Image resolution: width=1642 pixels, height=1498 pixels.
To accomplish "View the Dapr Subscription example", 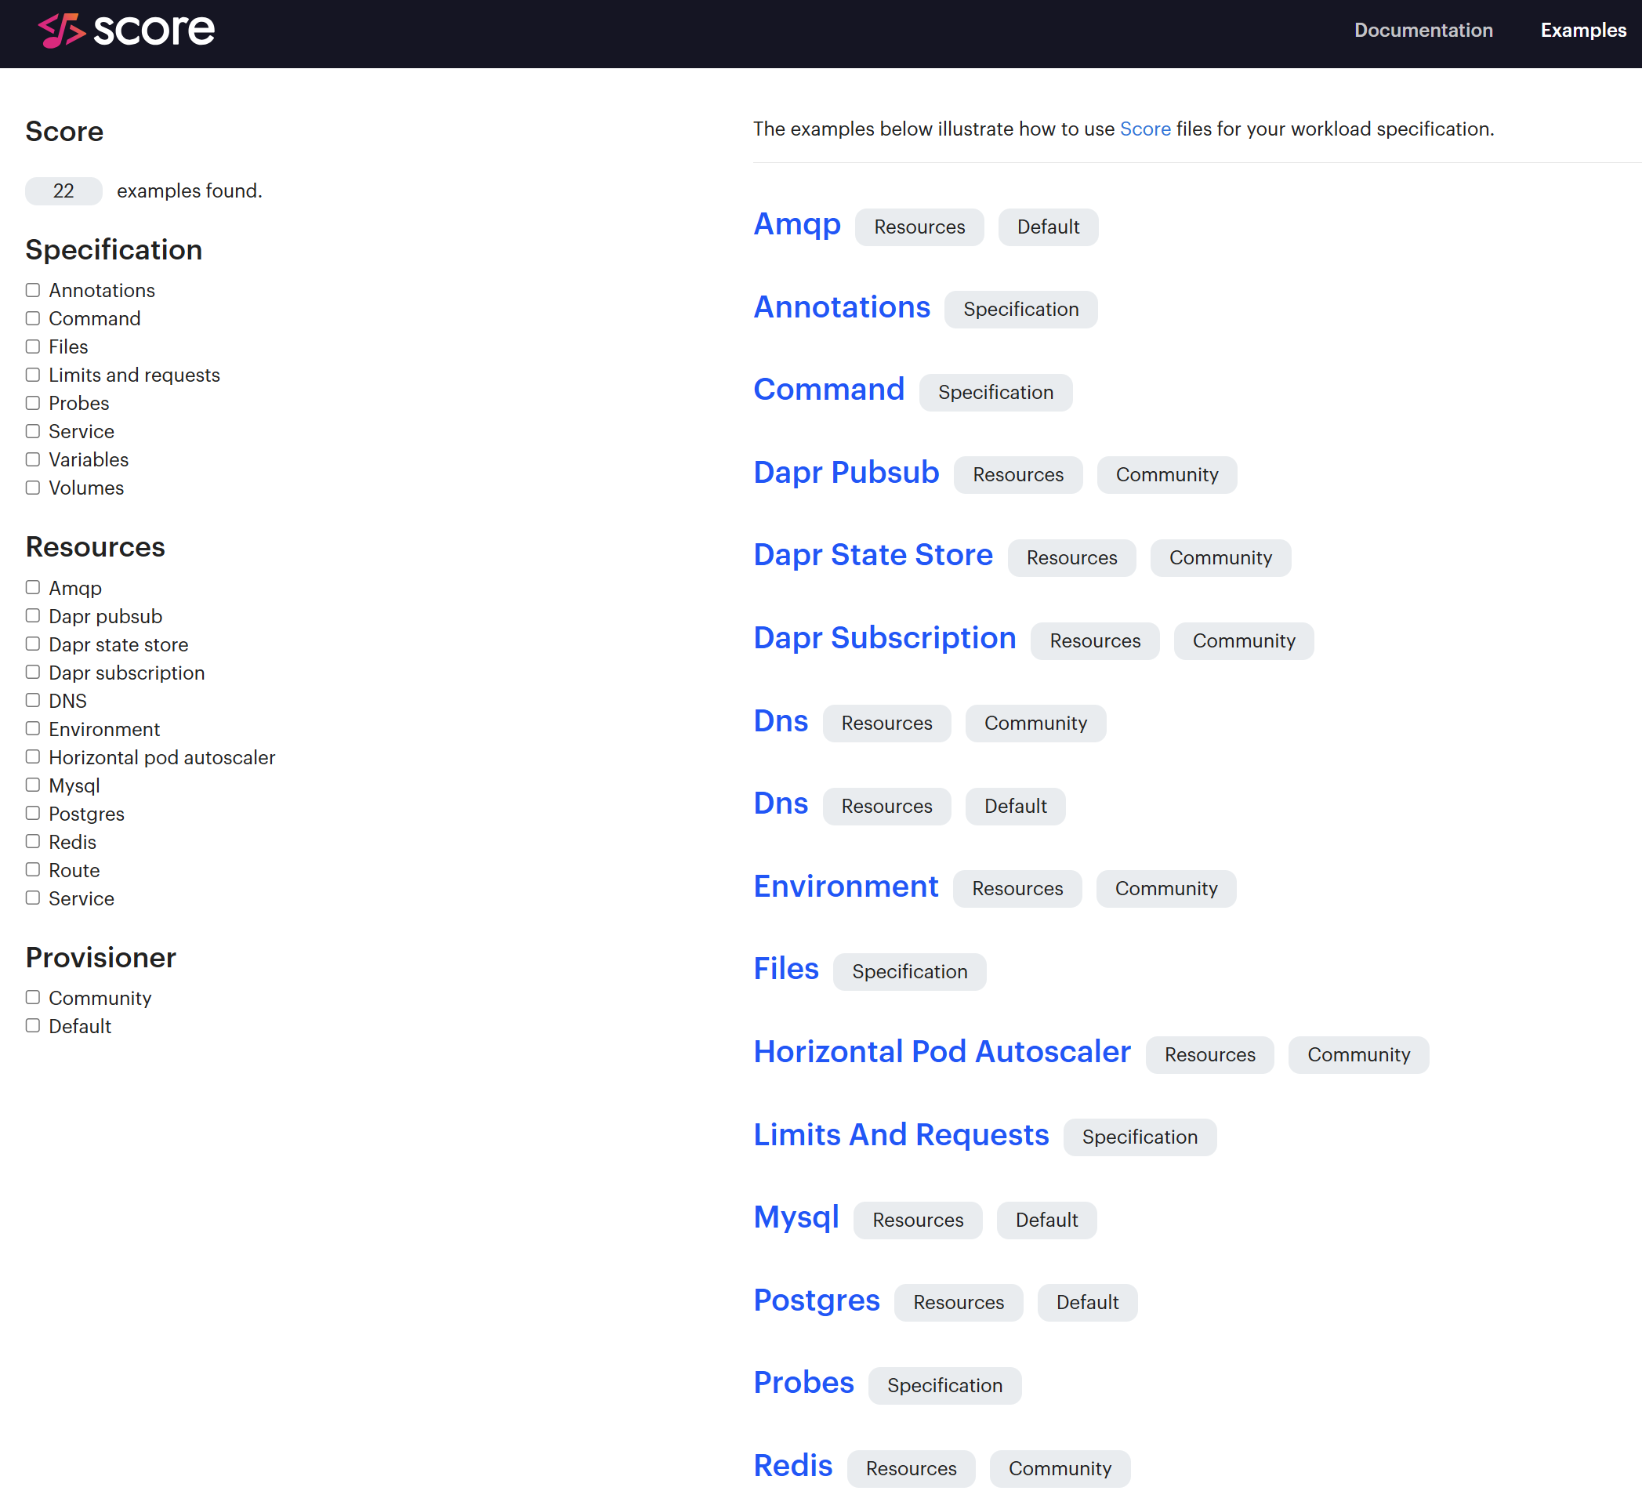I will pos(885,638).
